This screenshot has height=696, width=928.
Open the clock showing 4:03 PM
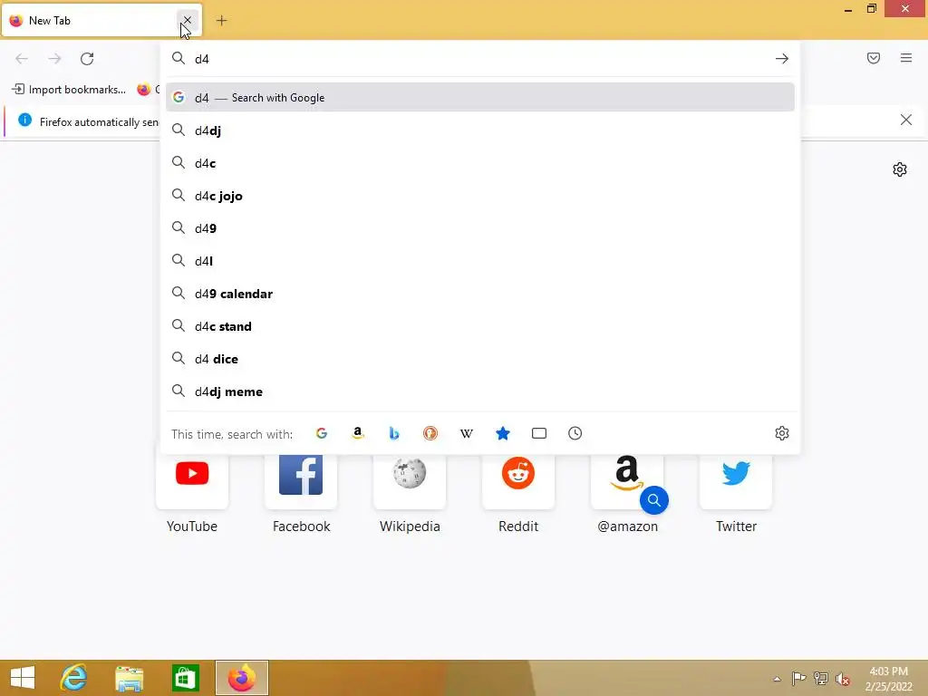pos(888,679)
